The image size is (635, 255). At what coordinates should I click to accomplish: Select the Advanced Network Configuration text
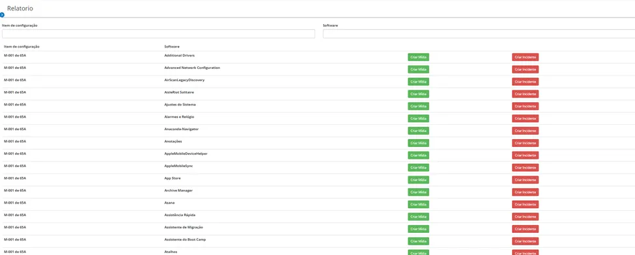pyautogui.click(x=192, y=68)
